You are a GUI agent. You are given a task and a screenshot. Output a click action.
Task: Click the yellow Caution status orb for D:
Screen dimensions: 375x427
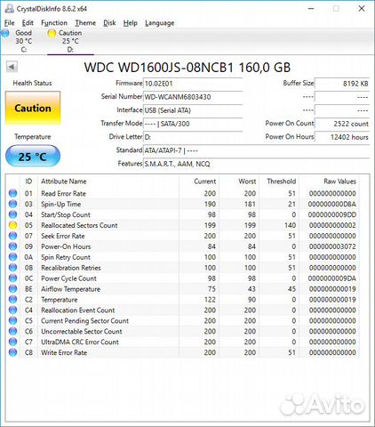[52, 33]
